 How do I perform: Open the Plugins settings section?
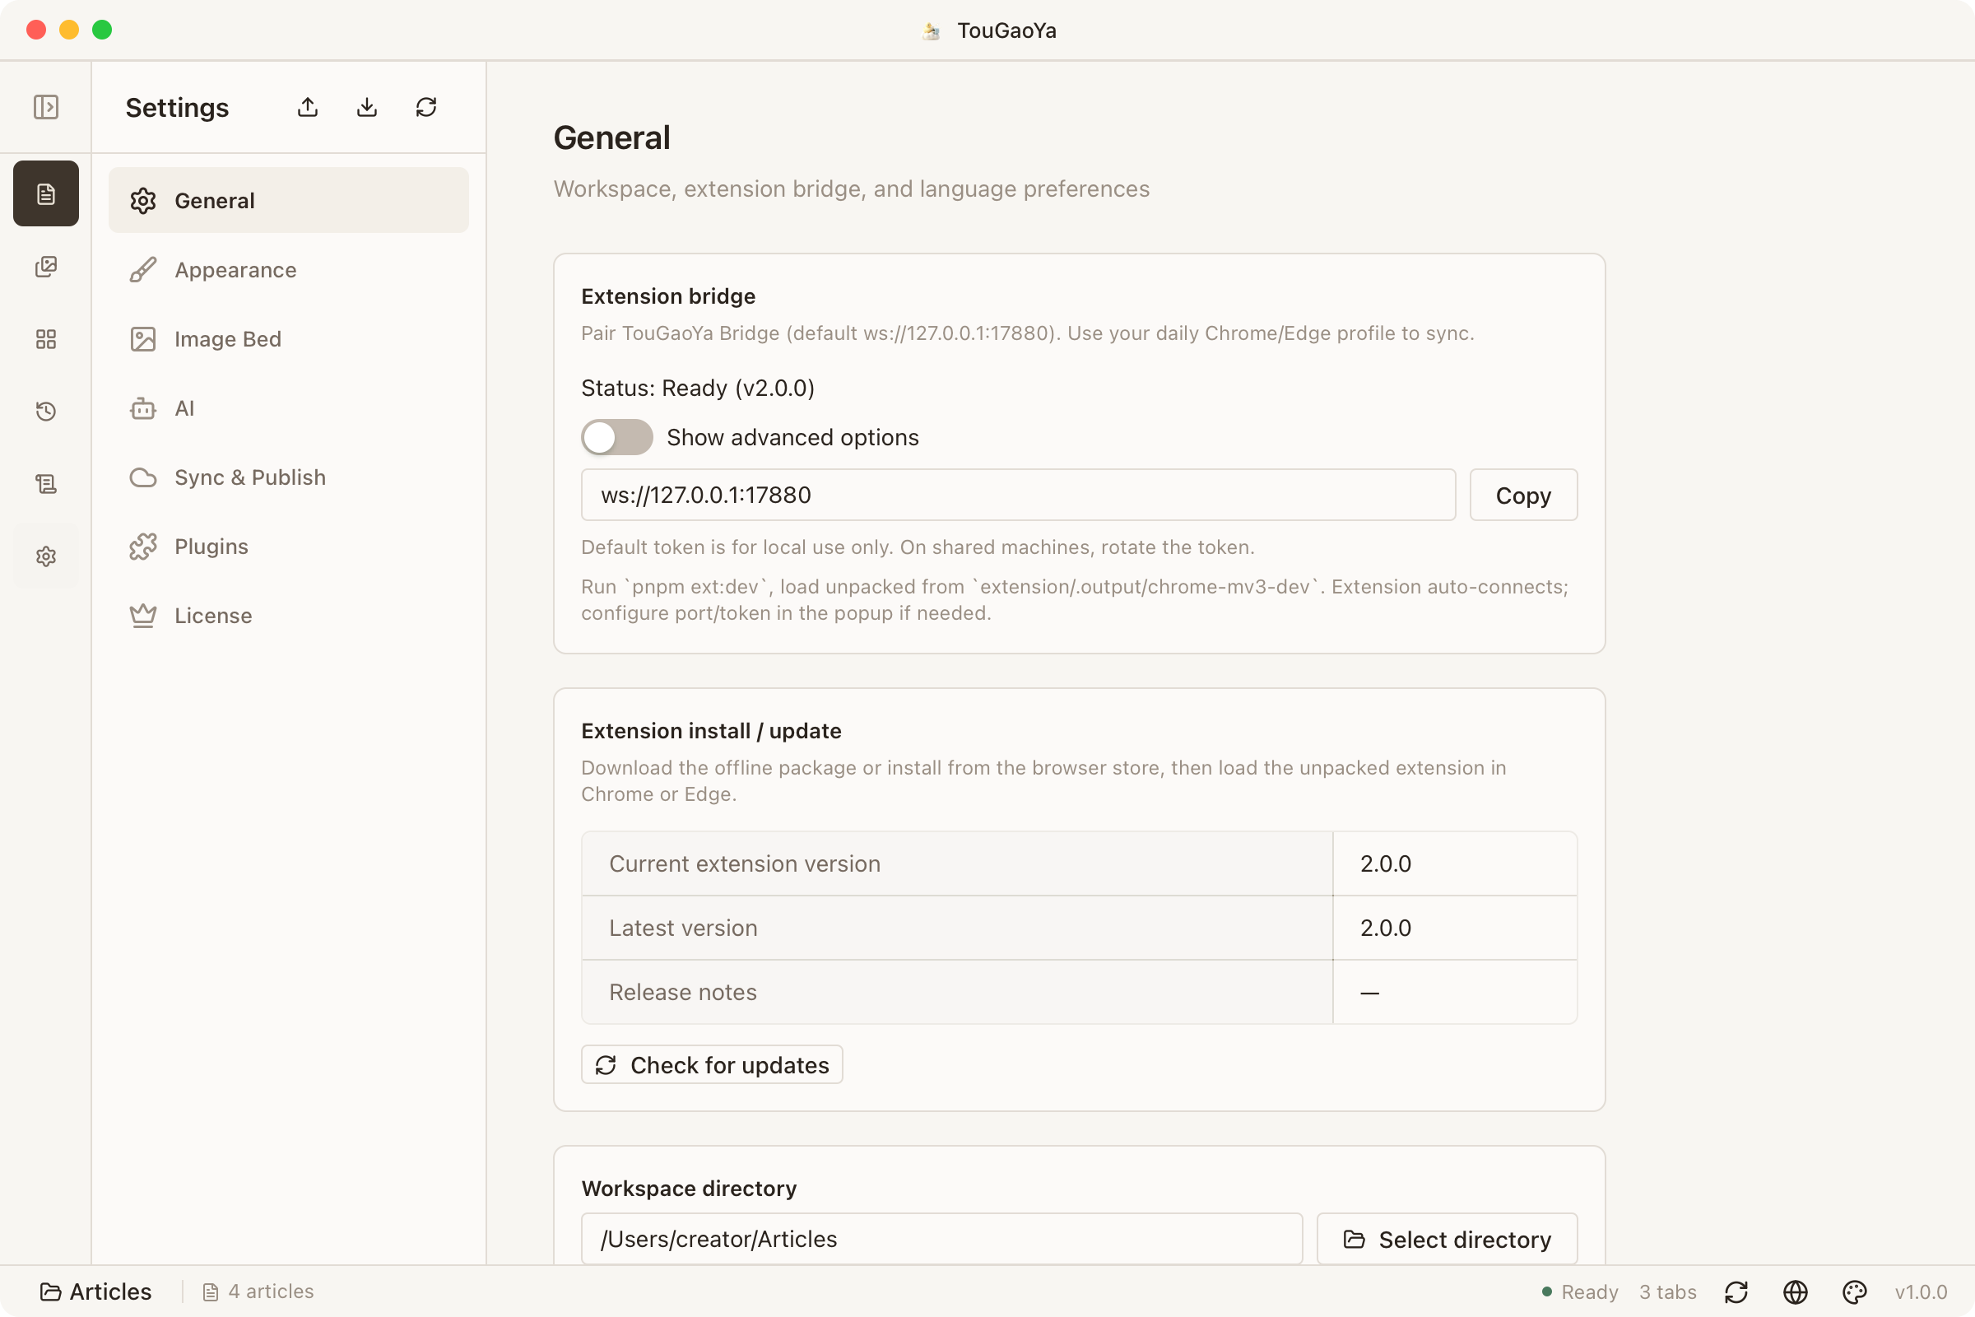(x=289, y=546)
